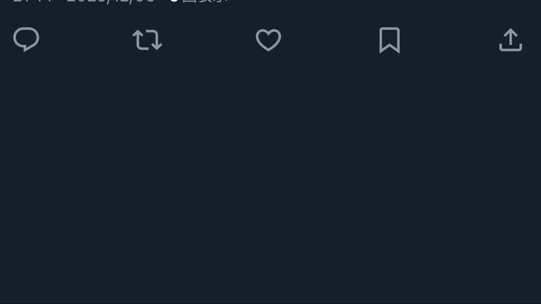
Task: Click the share tray arrow icon
Action: coord(510,40)
